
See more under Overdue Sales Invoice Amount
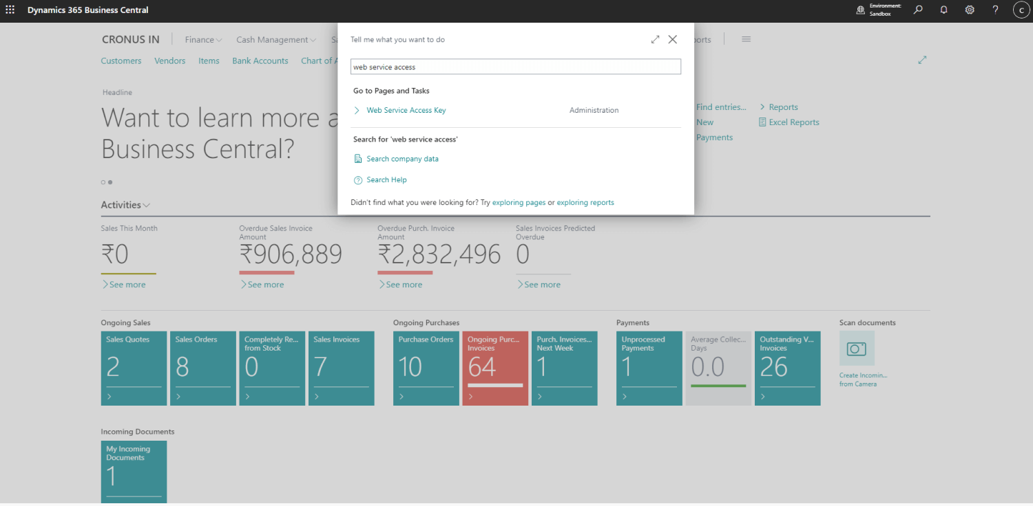(x=262, y=285)
